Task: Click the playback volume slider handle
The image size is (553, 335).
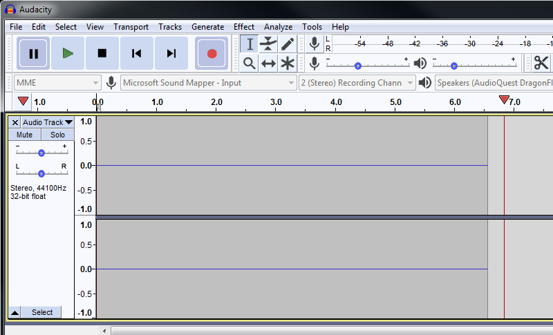Action: coord(454,66)
